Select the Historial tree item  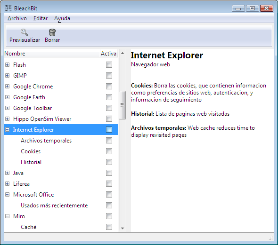pyautogui.click(x=31, y=162)
